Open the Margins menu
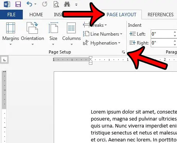The width and height of the screenshot is (177, 143). [10, 34]
